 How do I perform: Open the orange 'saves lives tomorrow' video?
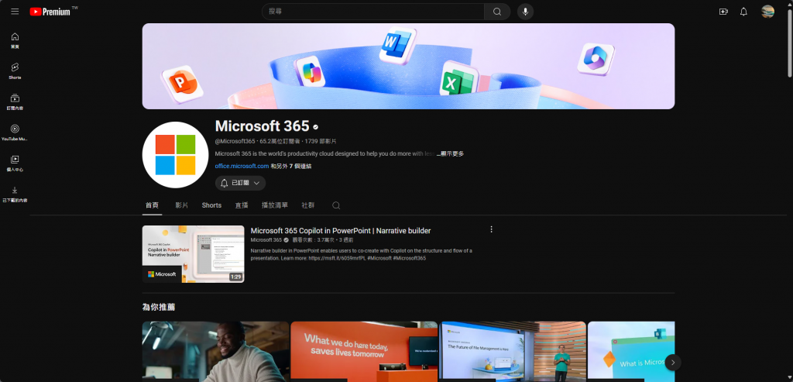click(x=364, y=352)
